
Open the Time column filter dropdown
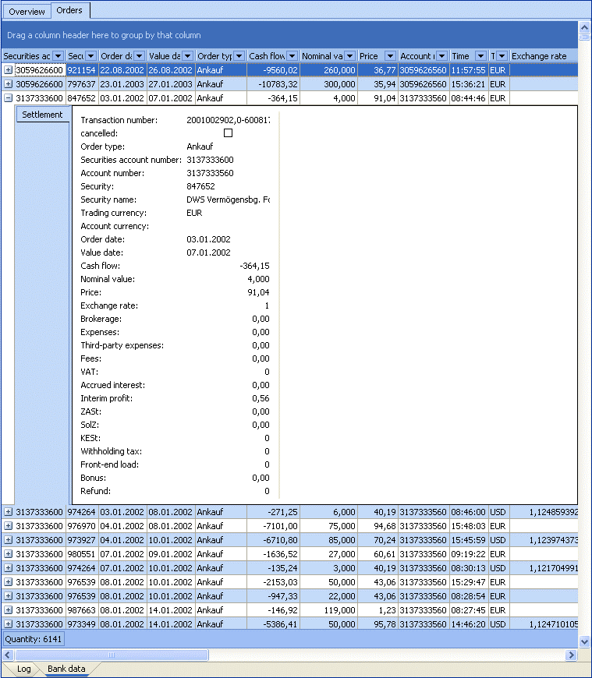(480, 56)
